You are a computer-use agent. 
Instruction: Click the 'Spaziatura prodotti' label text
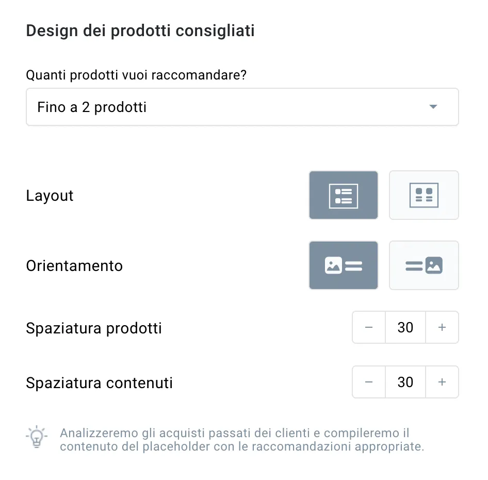pyautogui.click(x=94, y=328)
